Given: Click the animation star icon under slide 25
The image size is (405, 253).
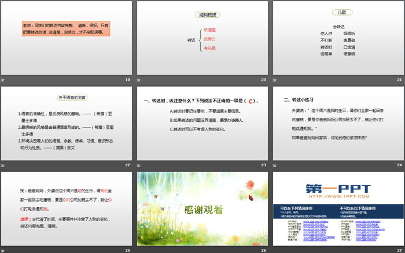Looking at the screenshot, I should tap(3, 250).
